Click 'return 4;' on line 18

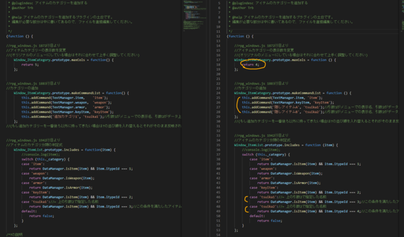(251, 64)
